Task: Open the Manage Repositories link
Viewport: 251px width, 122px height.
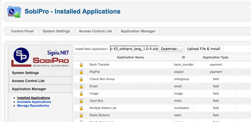Action: pyautogui.click(x=33, y=106)
